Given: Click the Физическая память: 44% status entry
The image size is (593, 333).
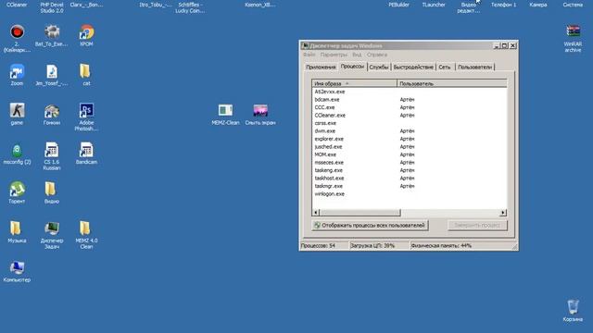Looking at the screenshot, I should [x=461, y=246].
